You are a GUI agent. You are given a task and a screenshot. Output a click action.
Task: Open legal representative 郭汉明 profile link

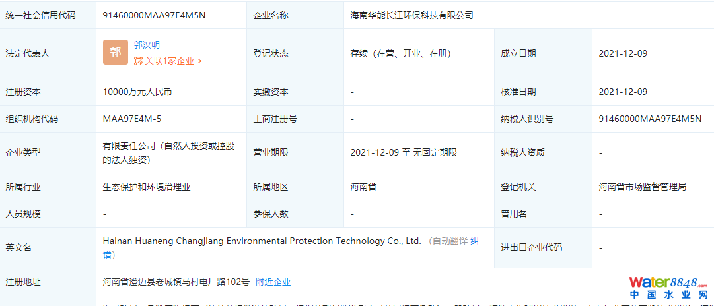click(147, 46)
